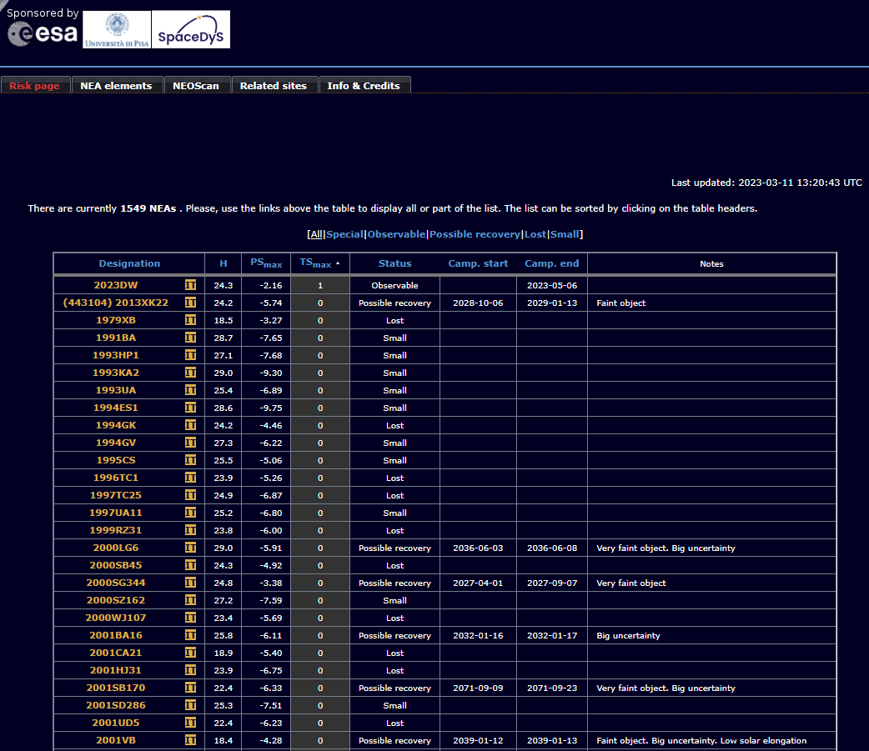
Task: Open the 2001UD5 designation link
Action: click(x=116, y=723)
